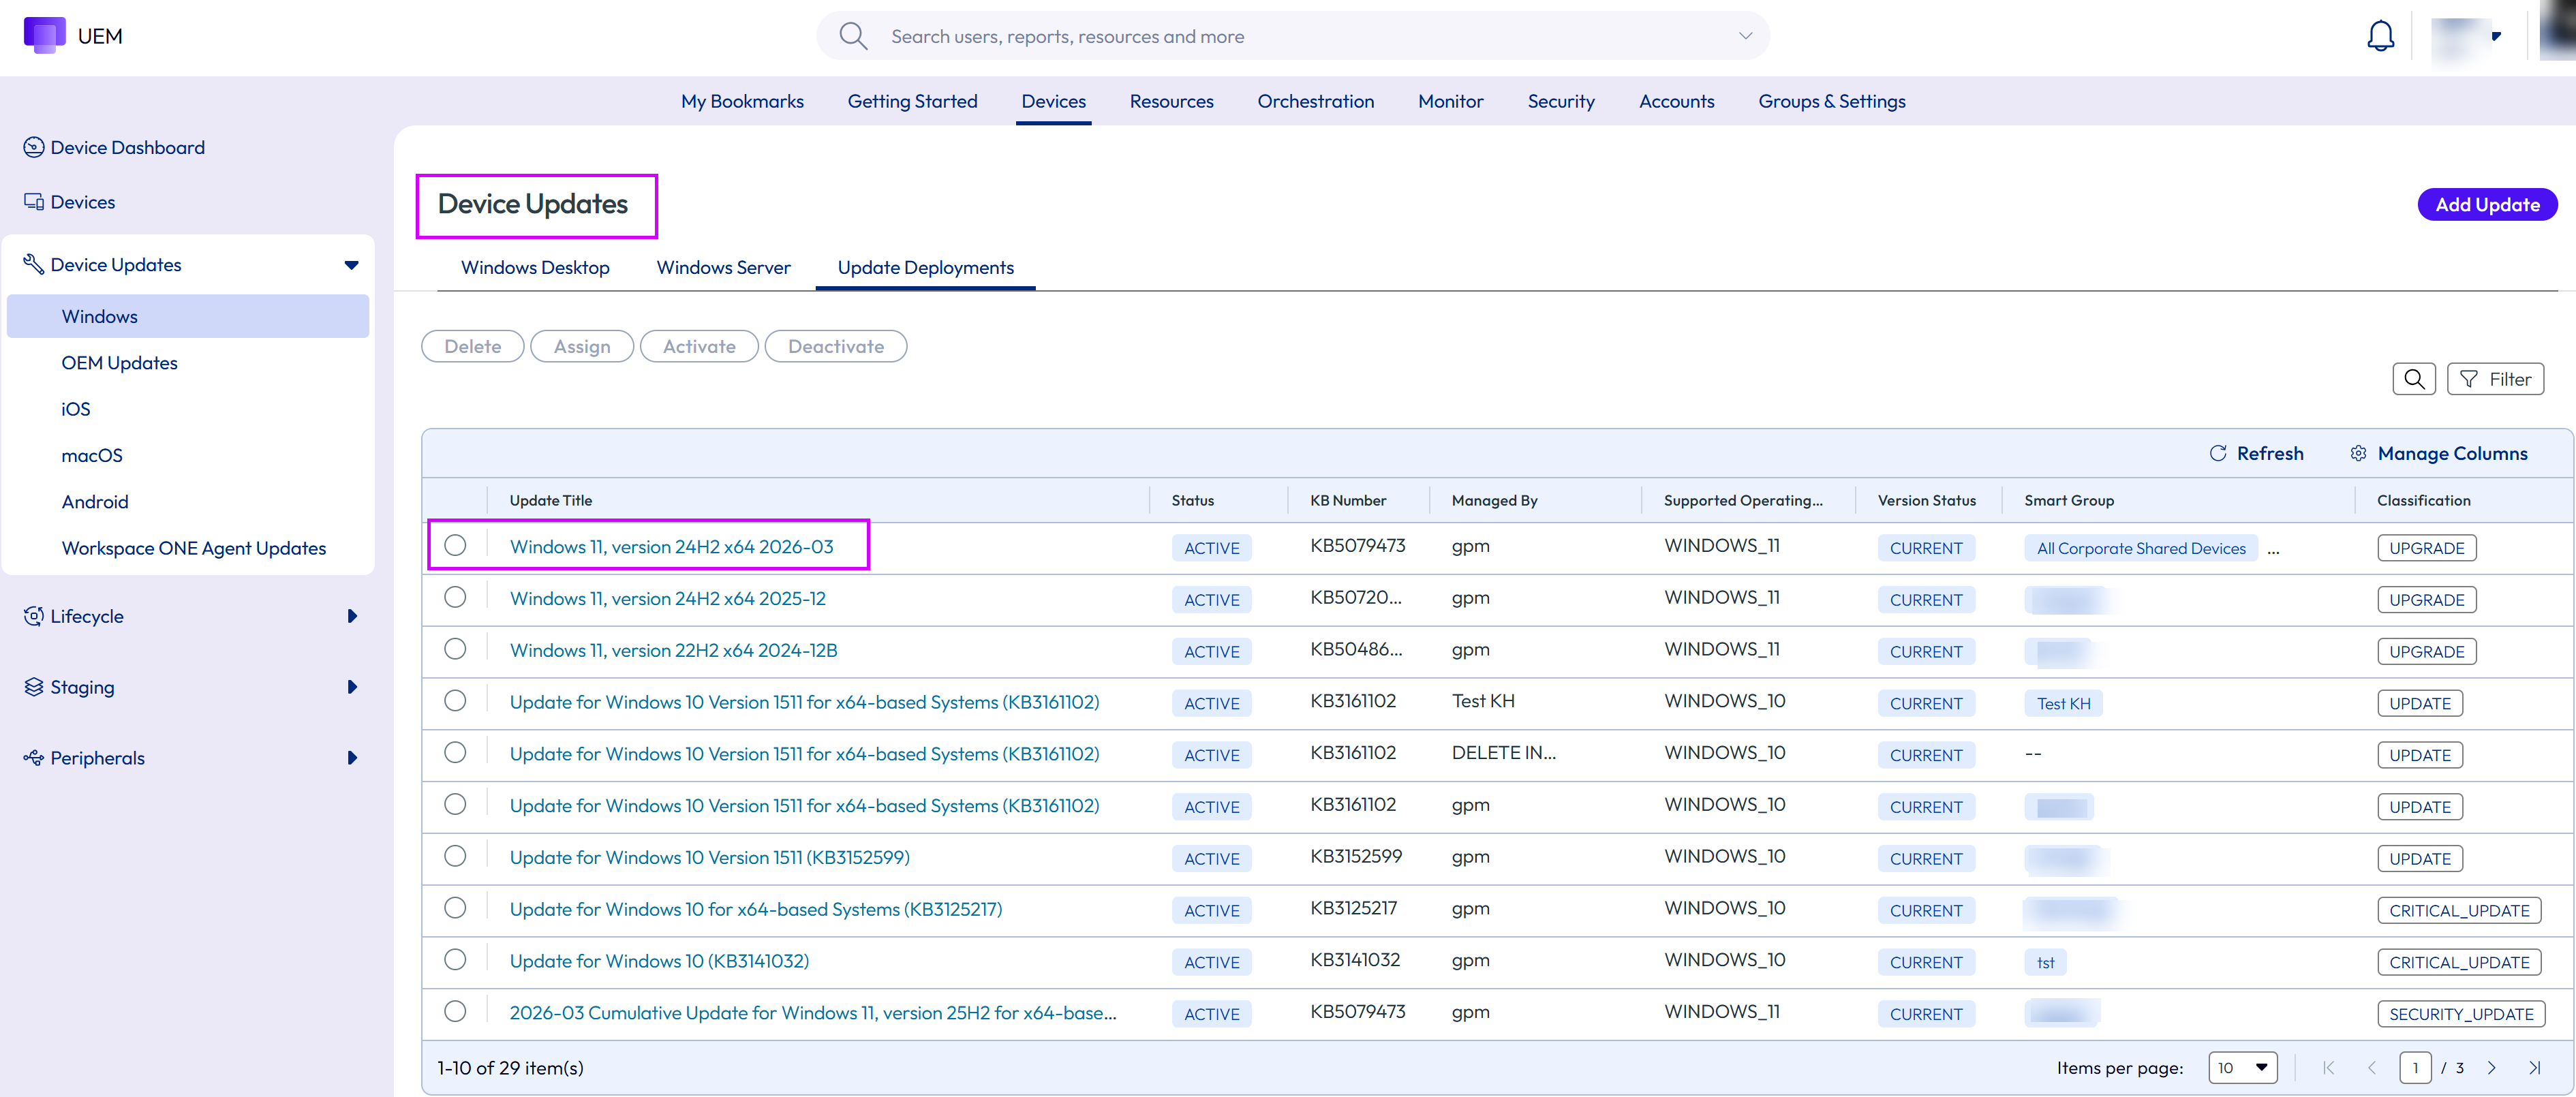Image resolution: width=2576 pixels, height=1097 pixels.
Task: Jump to the last page arrow
Action: 2534,1068
